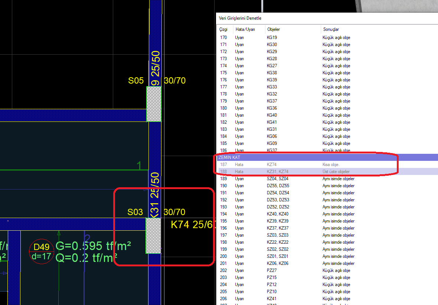Select the ZEMİN KAT group header row

[x=297, y=158]
